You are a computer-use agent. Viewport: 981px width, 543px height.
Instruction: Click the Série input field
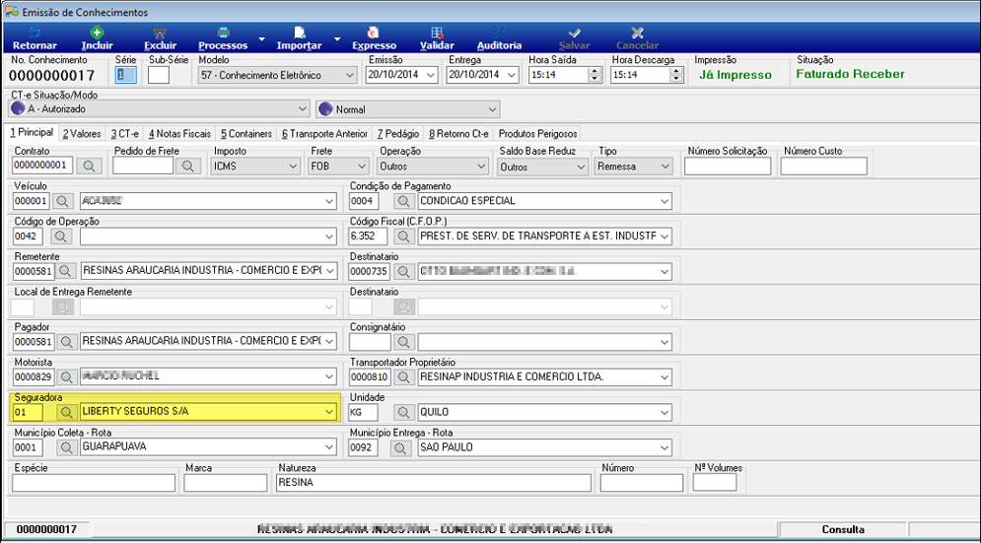(x=126, y=75)
